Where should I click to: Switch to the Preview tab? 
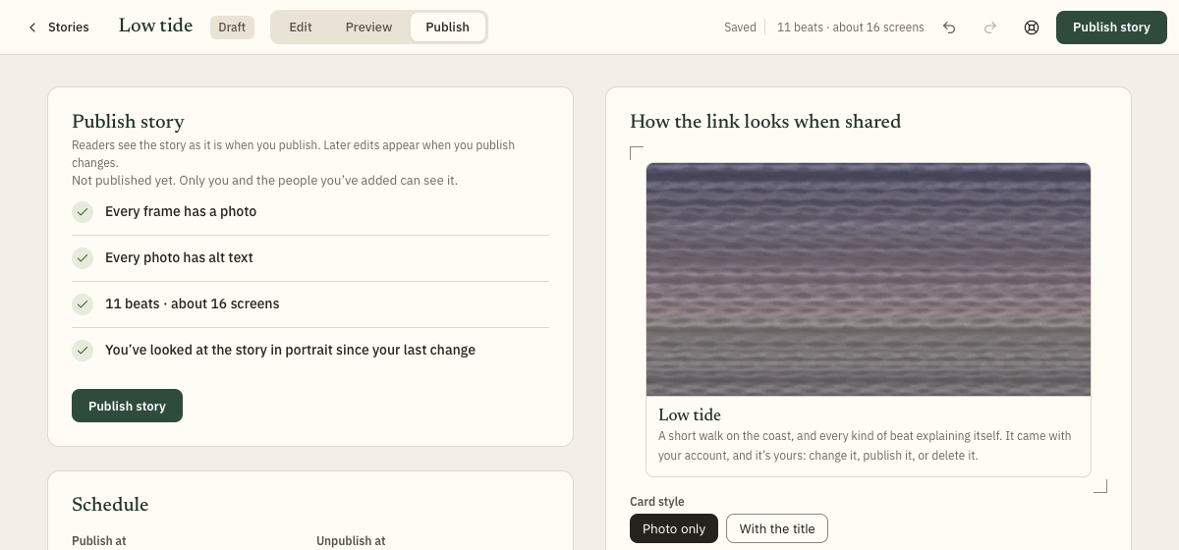[368, 27]
